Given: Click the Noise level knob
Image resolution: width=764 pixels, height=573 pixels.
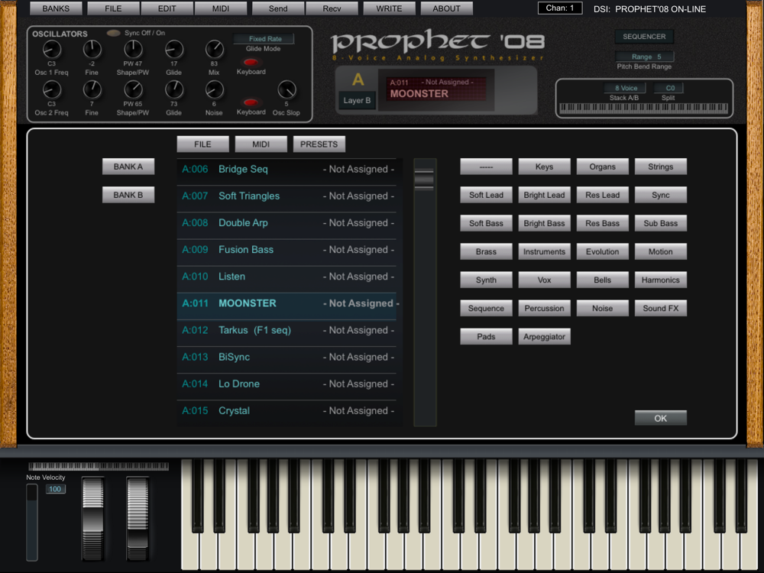Looking at the screenshot, I should click(215, 89).
